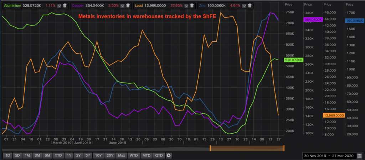This screenshot has height=160, width=365.
Task: Select the Max time range
Action: (122, 155)
